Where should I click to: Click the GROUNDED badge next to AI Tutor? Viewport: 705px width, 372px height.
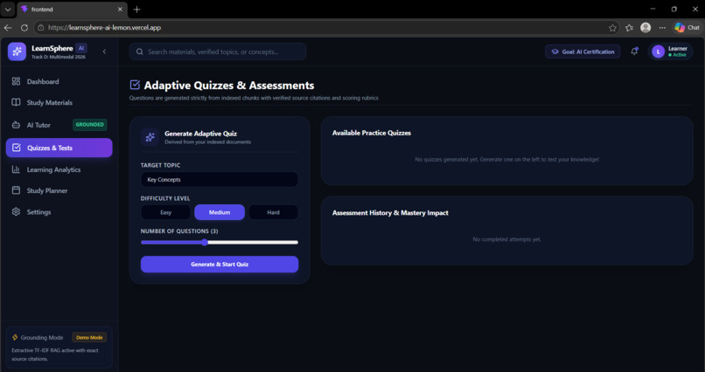point(89,125)
